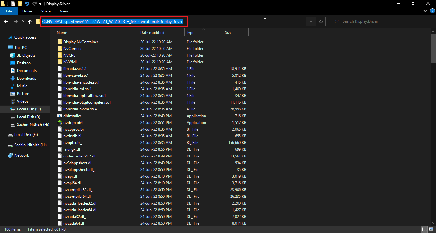
Task: Open Music in the sidebar
Action: tap(22, 86)
